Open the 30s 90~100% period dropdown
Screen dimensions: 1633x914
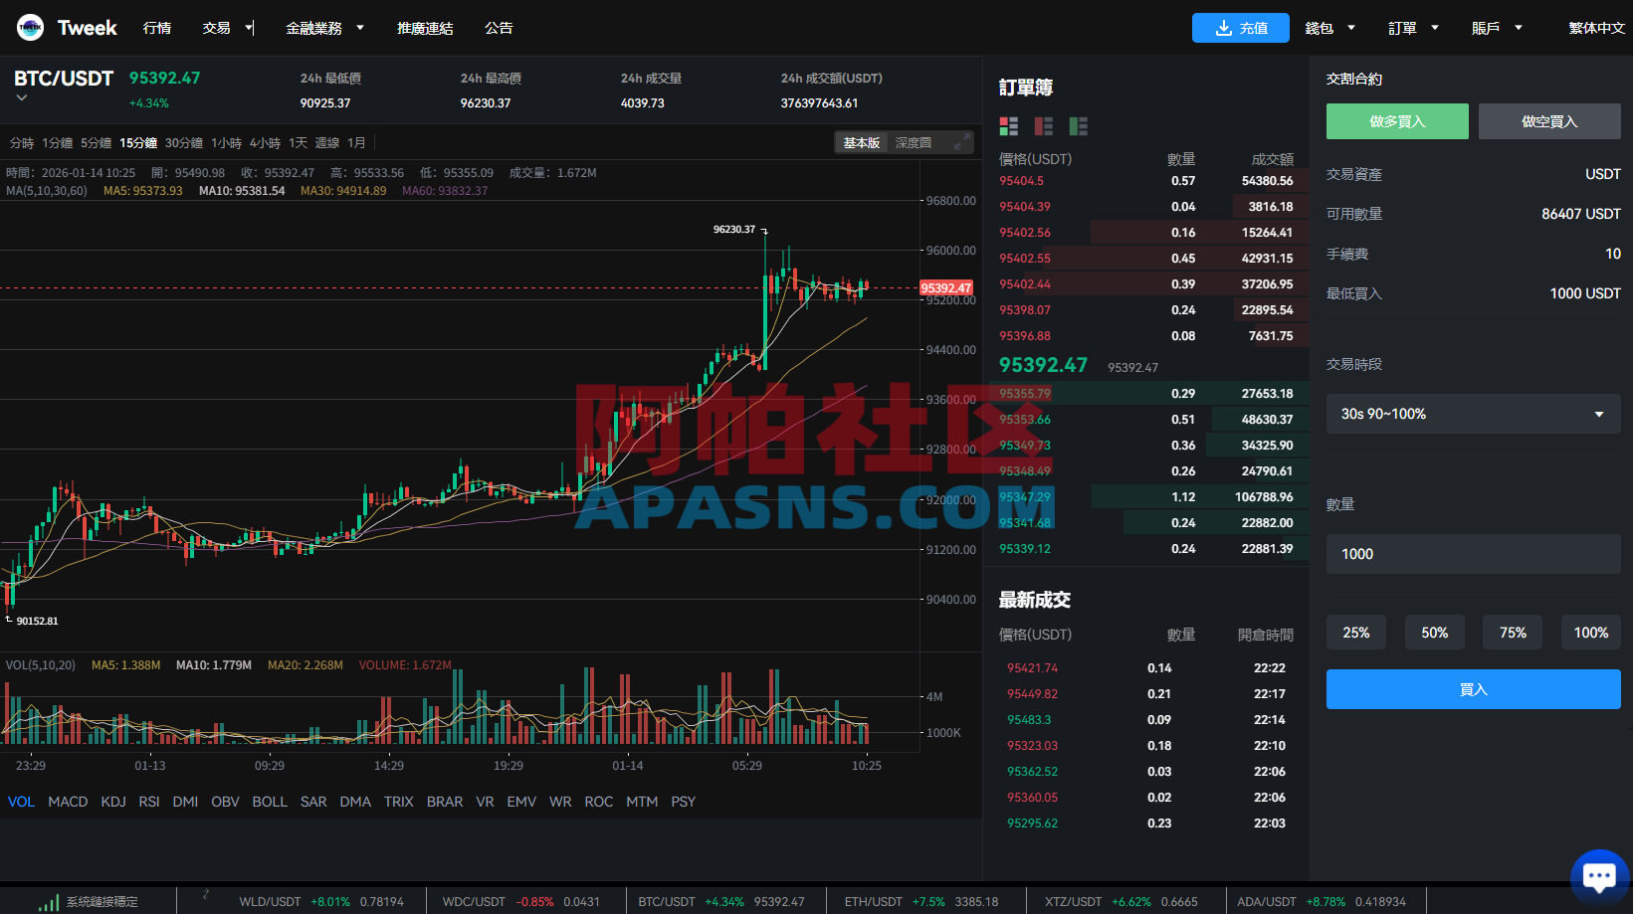click(1473, 414)
